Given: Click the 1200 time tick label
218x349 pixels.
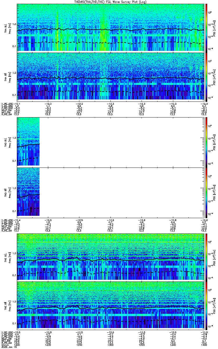Looking at the screenshot, I should 17,345.
